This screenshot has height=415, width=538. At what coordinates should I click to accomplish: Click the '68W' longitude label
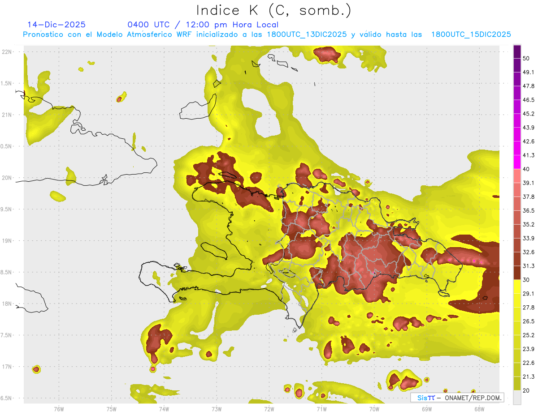pos(479,409)
